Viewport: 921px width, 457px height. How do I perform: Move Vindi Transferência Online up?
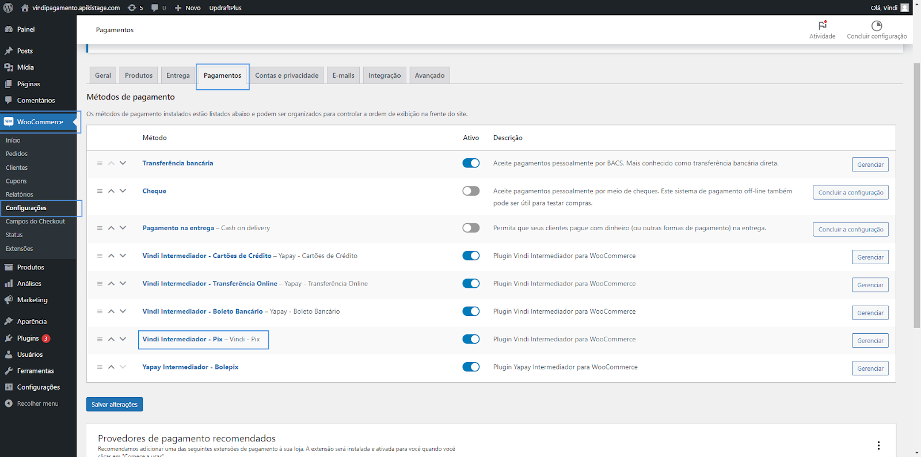coord(111,283)
